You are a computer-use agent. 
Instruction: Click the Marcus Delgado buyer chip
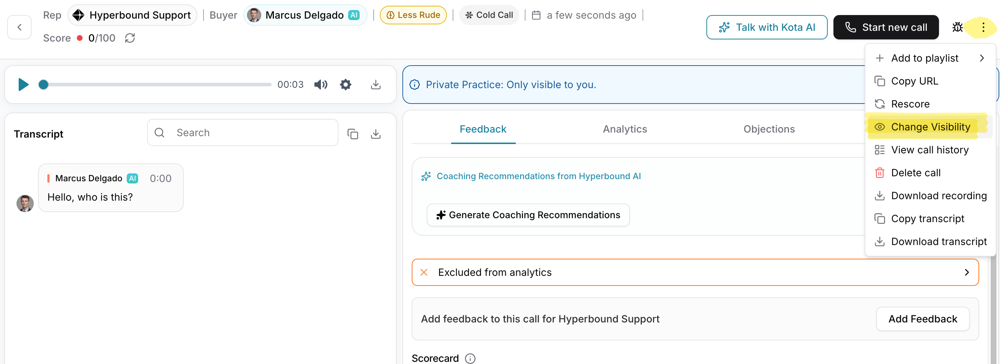pyautogui.click(x=305, y=15)
